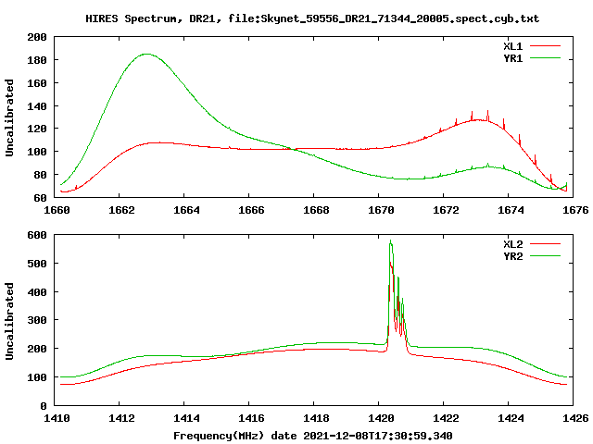Viewport: 593px width, 444px height.
Task: Click the 1662 x-axis tick label
Action: click(121, 210)
